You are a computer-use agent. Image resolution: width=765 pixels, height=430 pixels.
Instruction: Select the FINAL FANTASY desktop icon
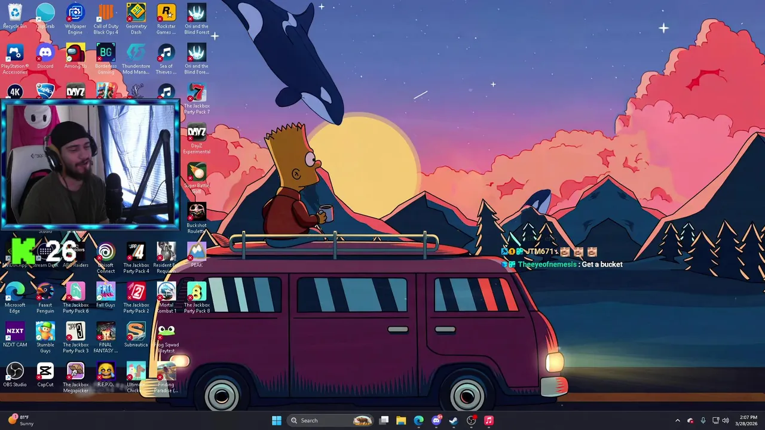click(x=106, y=338)
